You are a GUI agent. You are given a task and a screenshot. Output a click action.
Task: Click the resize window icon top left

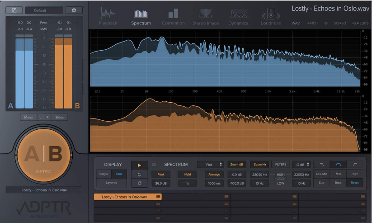click(14, 10)
